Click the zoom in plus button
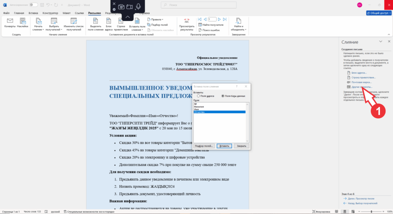Viewport: 393px width, 214px height. coord(383,212)
